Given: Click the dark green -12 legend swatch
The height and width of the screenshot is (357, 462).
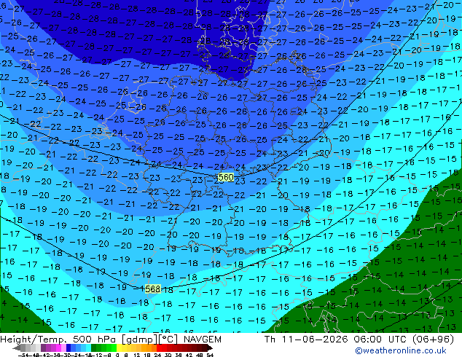Looking at the screenshot, I should click(94, 348).
